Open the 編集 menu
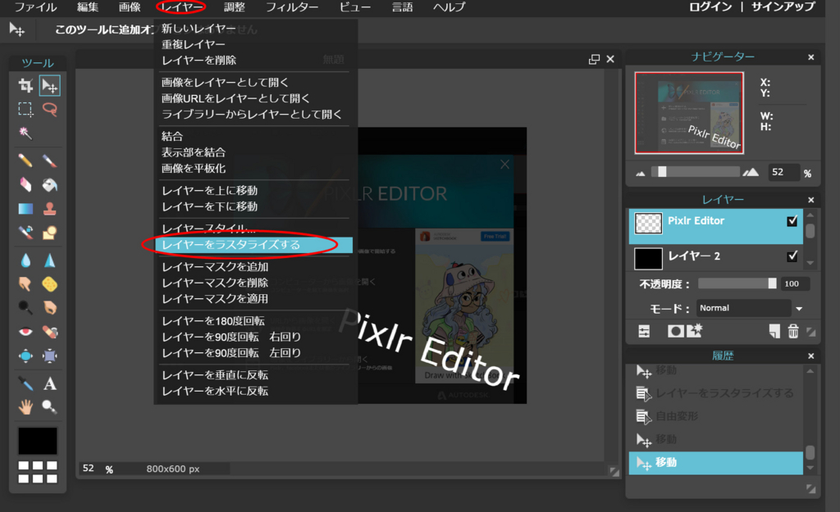The height and width of the screenshot is (512, 840). click(x=88, y=7)
